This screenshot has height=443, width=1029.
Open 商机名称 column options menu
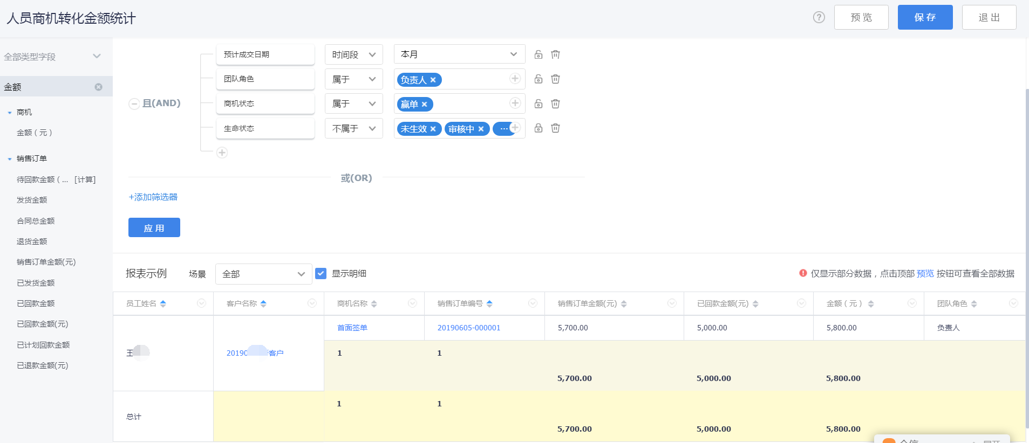tap(412, 303)
